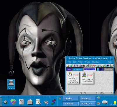Open the Terminal desktop icon
117x107 pixels.
coord(11,84)
